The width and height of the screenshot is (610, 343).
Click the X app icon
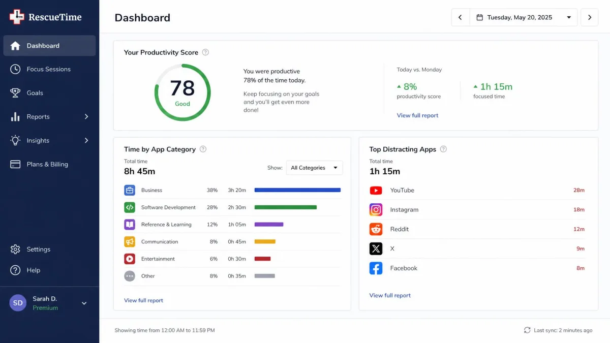(376, 248)
